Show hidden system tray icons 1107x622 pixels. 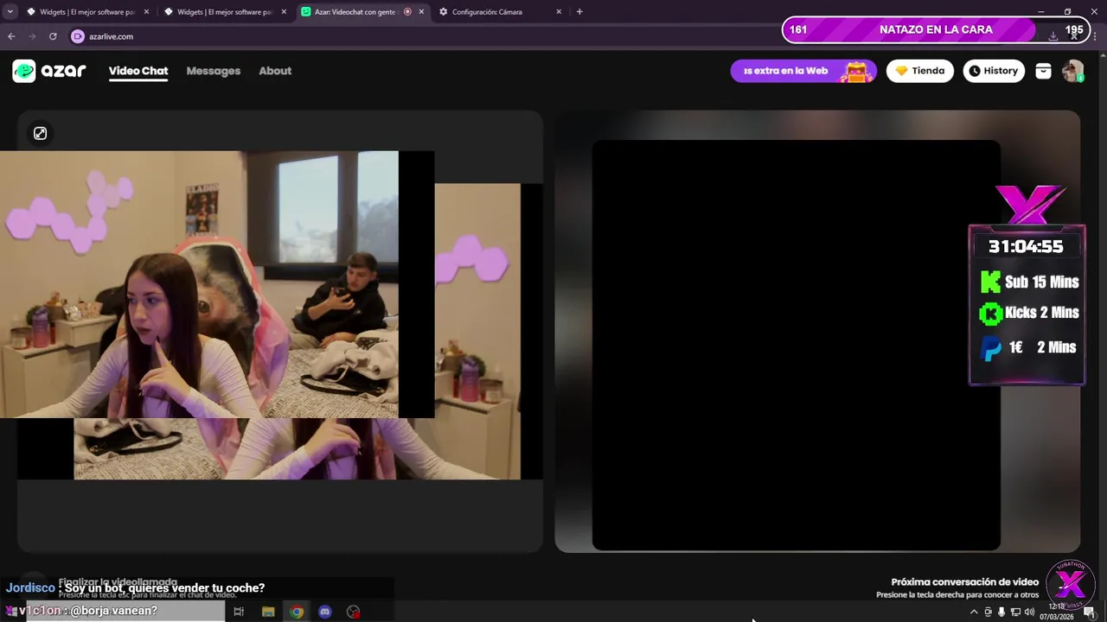[974, 612]
